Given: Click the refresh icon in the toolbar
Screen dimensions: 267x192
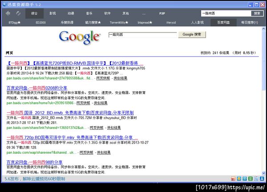Looking at the screenshot, I should [x=18, y=13].
